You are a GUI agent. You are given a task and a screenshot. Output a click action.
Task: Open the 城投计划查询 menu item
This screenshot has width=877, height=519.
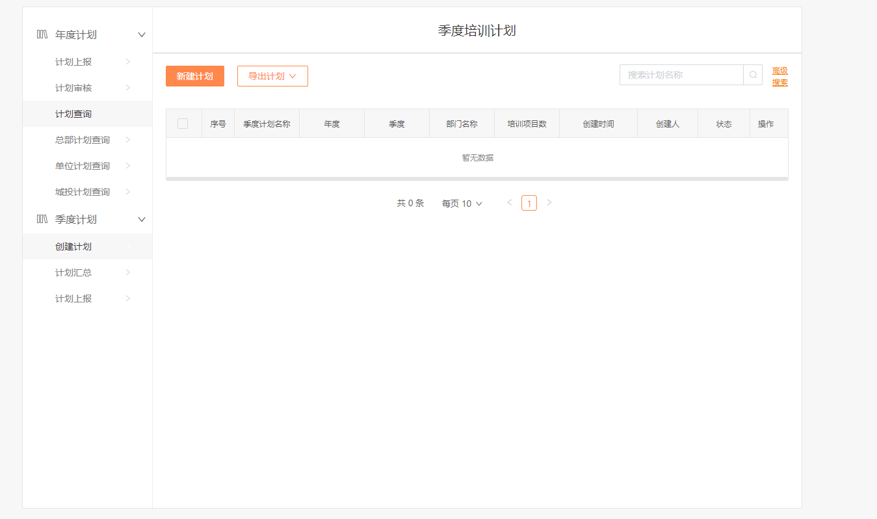[x=87, y=192]
